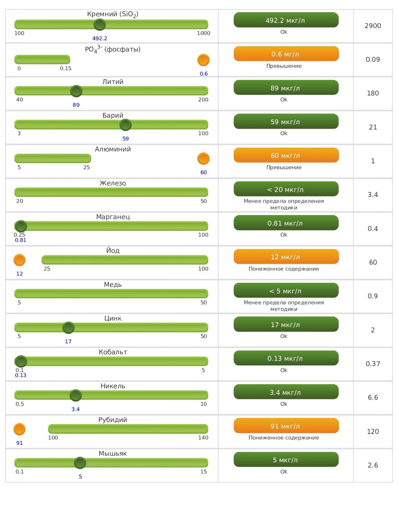
Task: Click the Кобальт slider knob at 0.13
Action: pos(21,361)
